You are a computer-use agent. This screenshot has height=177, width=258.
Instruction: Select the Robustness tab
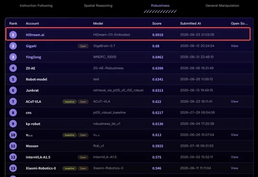(160, 6)
